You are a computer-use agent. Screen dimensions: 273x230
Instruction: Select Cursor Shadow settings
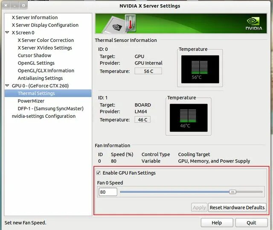[x=35, y=55]
